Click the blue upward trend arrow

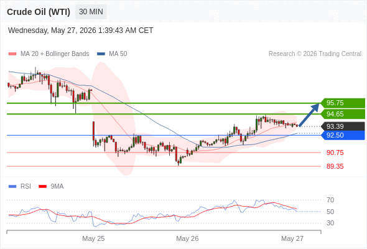tap(309, 115)
